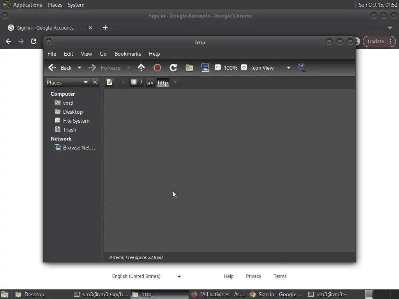Close the Places sidebar pane
Screen dimensions: 399x299
coord(95,83)
